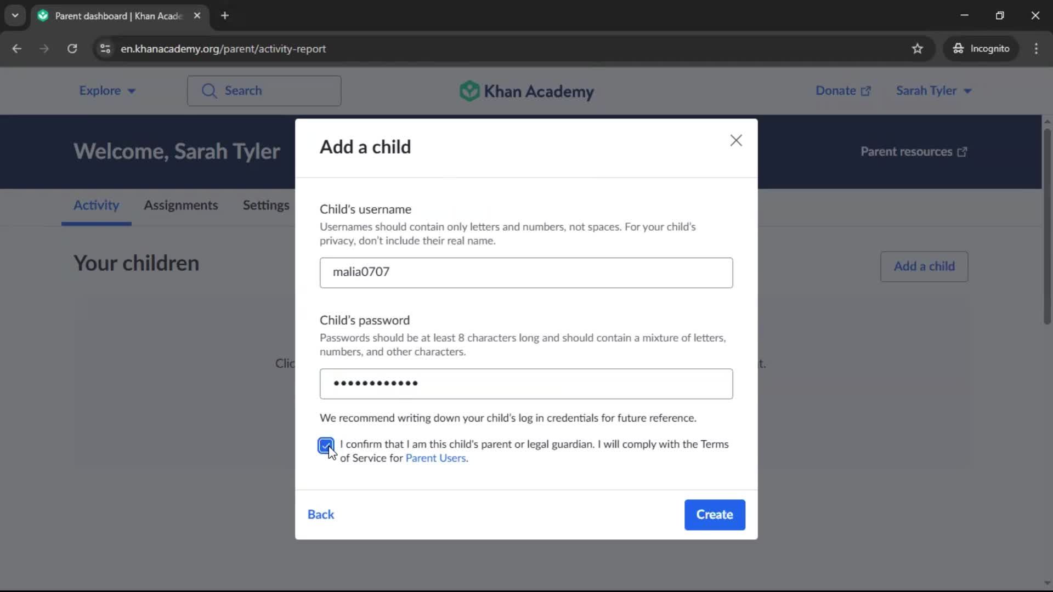Open the tab search dropdown
1053x592 pixels.
coord(15,16)
